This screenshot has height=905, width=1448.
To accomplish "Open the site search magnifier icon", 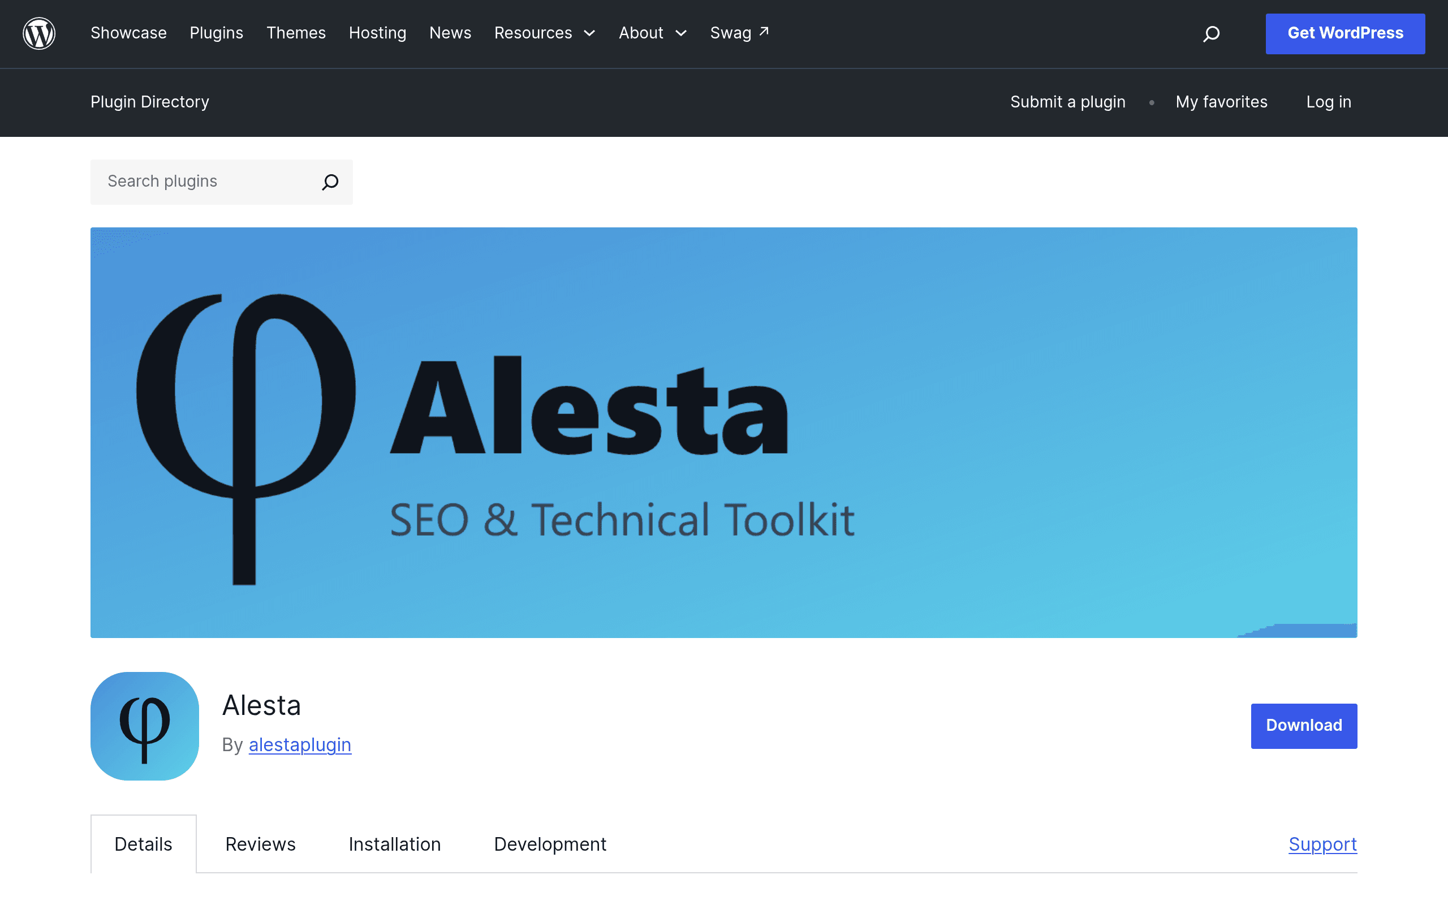I will (x=1211, y=33).
